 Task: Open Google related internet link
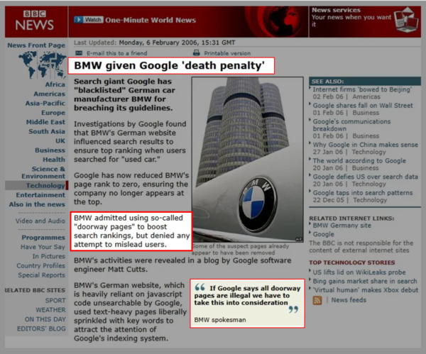click(x=323, y=234)
